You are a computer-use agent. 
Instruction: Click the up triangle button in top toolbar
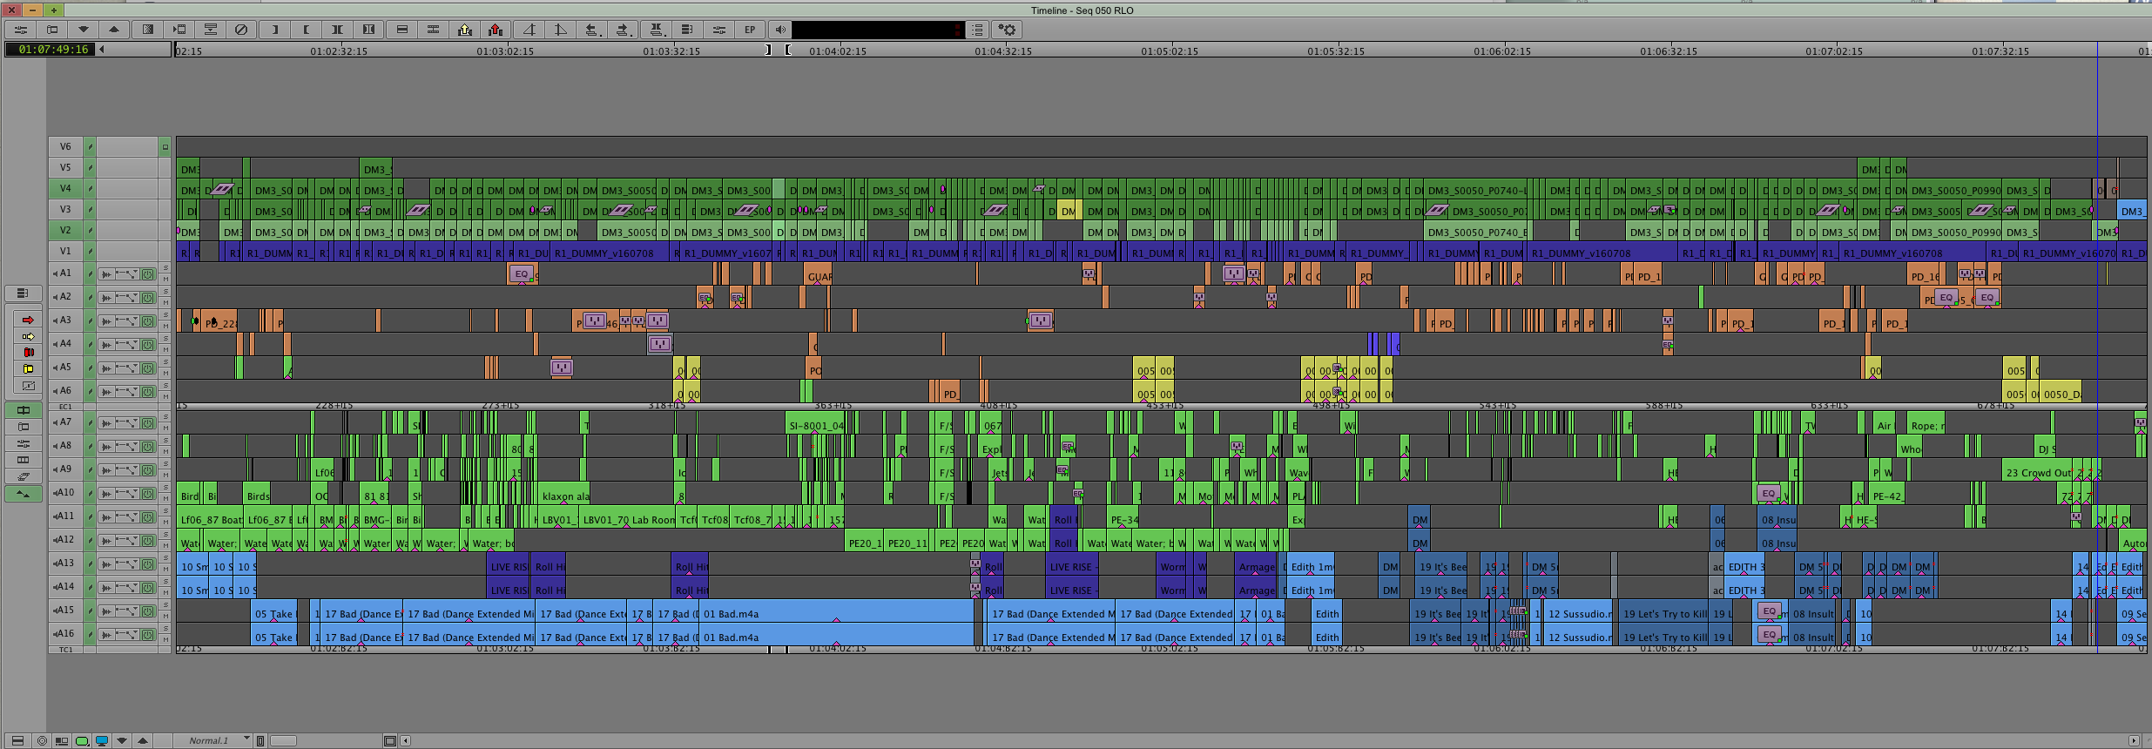113,30
